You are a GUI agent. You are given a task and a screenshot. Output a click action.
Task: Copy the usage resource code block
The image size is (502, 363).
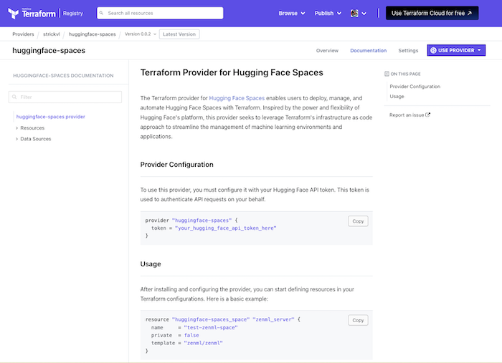[x=358, y=320]
